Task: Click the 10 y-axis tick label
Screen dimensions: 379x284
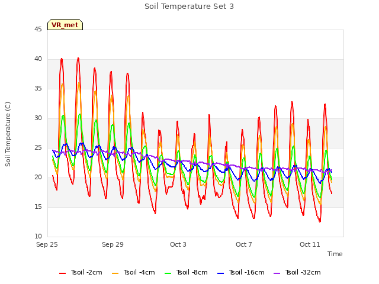Action: 38,237
